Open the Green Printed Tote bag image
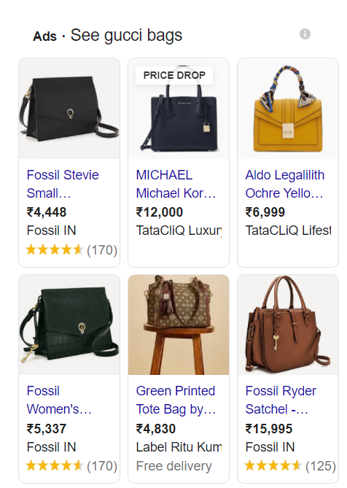 tap(179, 325)
